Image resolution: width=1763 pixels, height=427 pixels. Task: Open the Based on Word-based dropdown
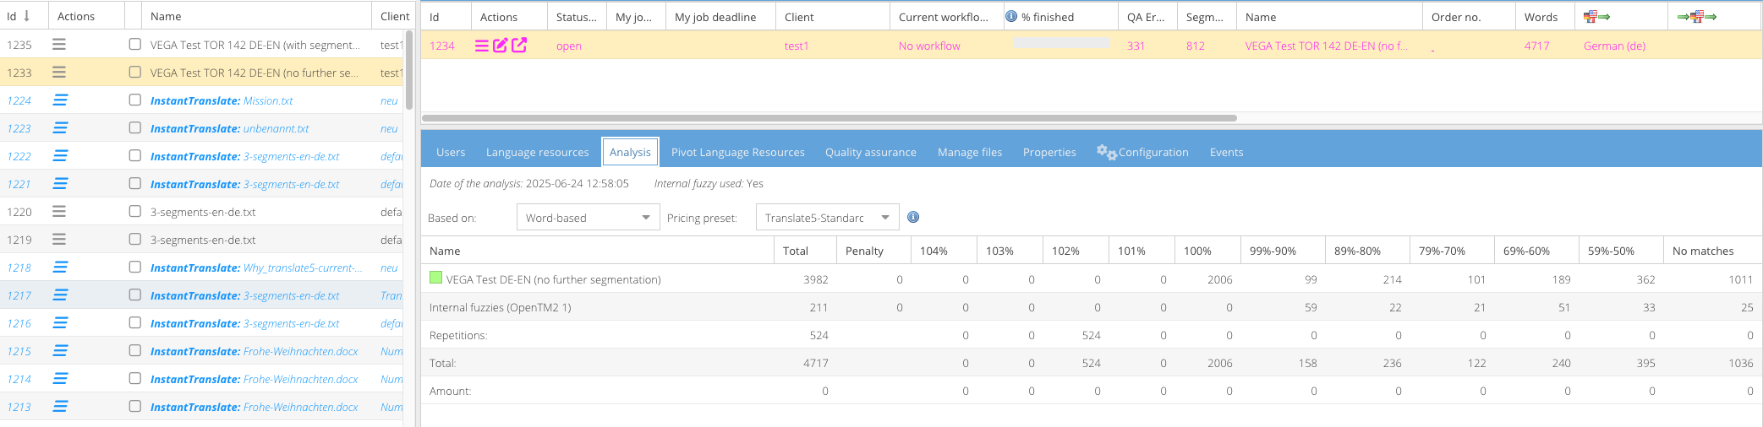click(x=587, y=218)
